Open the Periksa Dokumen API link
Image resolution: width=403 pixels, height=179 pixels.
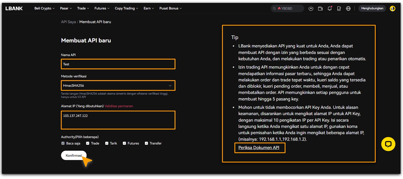coord(259,148)
